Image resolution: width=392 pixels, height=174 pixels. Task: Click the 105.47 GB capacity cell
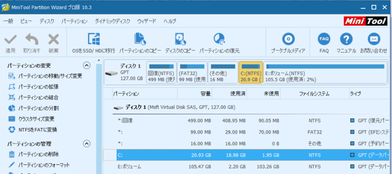pyautogui.click(x=199, y=166)
